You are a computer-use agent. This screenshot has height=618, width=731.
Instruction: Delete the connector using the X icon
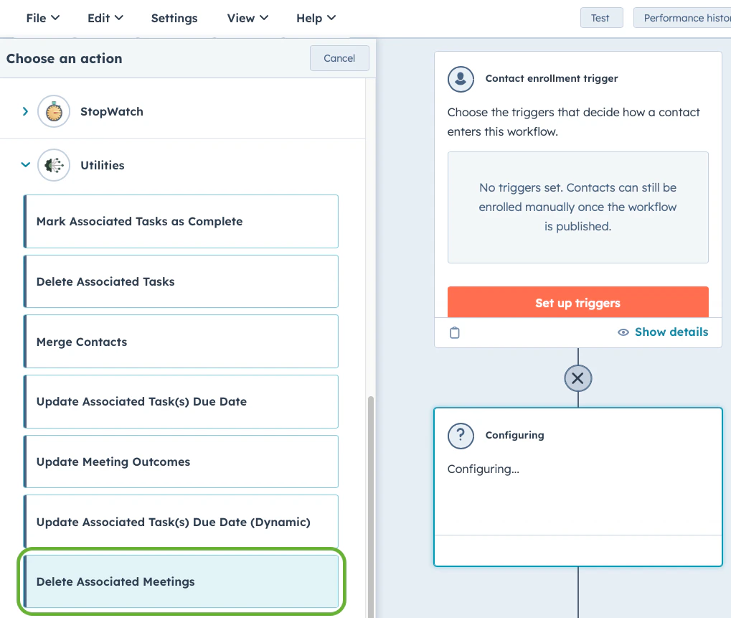point(577,378)
